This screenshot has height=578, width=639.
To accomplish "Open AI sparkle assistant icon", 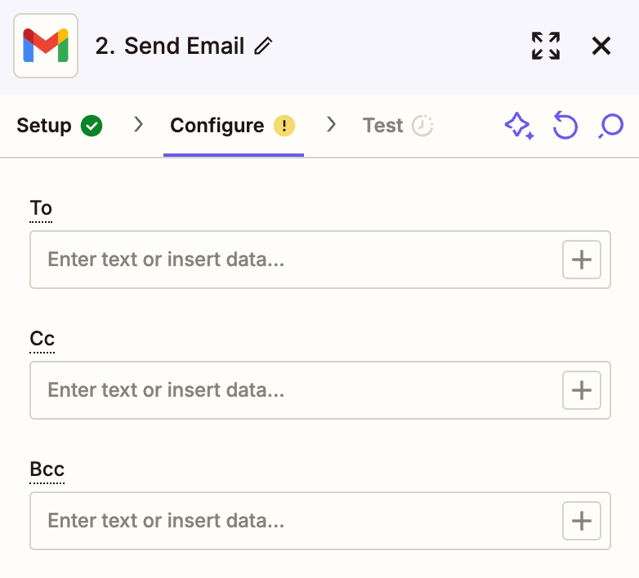I will point(519,126).
